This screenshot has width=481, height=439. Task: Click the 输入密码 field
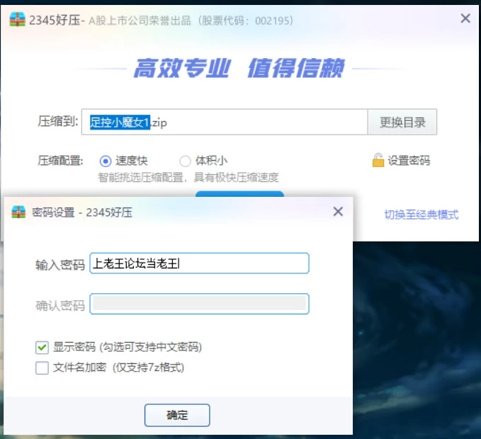(199, 263)
